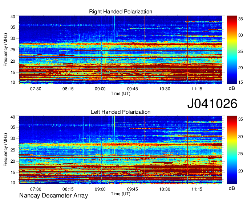Click the 35 dB value on the Left Handed colorbar

(240, 119)
